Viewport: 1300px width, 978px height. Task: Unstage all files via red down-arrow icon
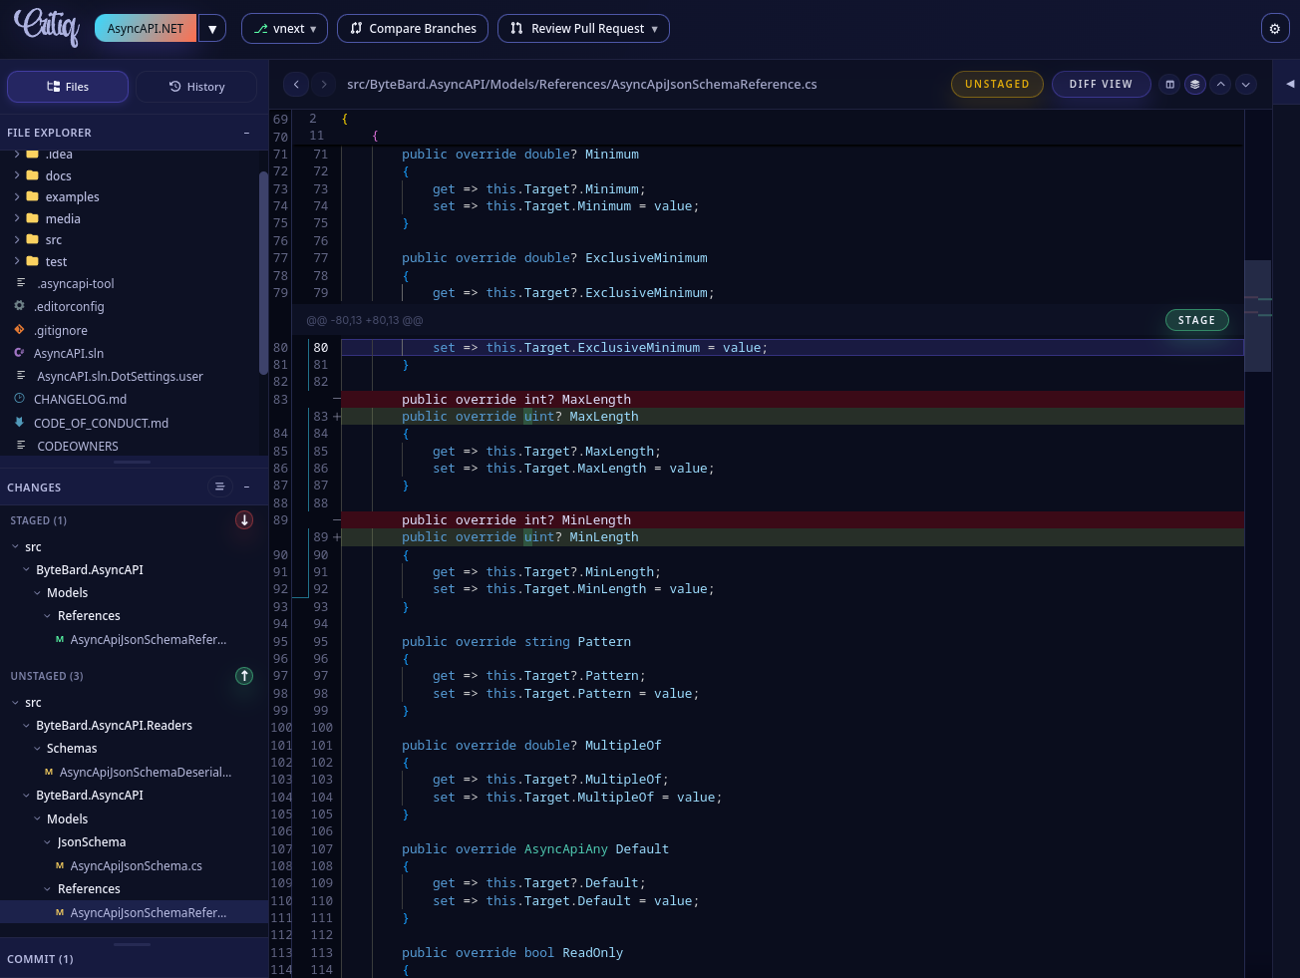243,519
